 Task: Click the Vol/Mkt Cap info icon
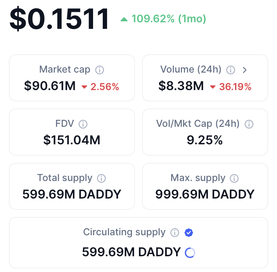point(249,124)
